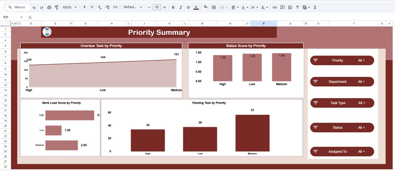Toggle bold formatting
The height and width of the screenshot is (171, 395).
point(173,7)
